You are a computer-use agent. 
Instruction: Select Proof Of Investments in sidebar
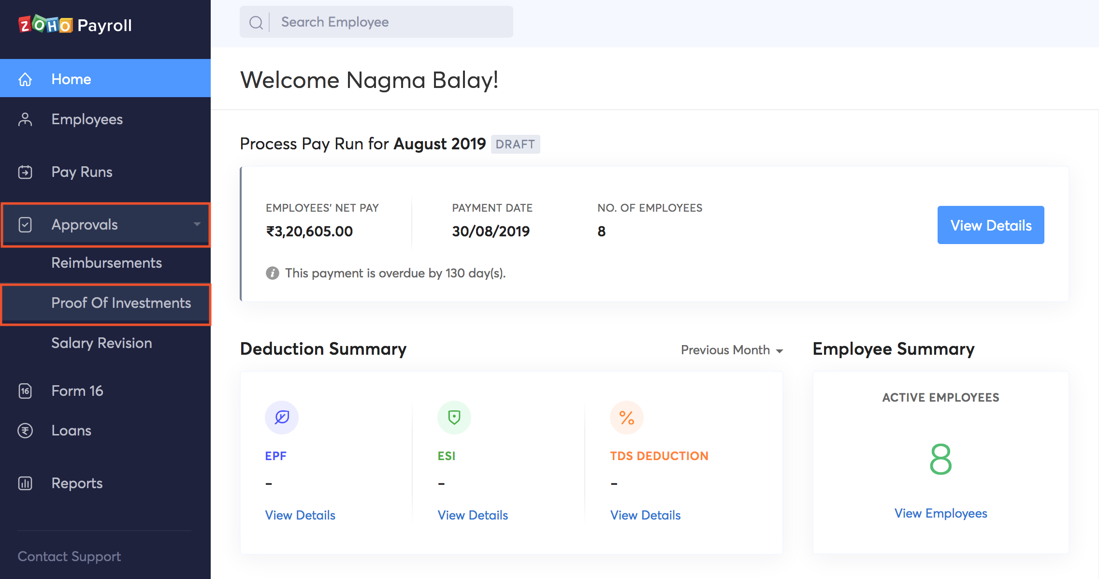pyautogui.click(x=121, y=303)
